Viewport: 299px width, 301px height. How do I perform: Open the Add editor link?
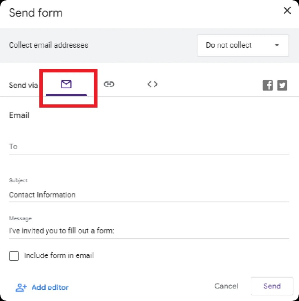click(50, 288)
